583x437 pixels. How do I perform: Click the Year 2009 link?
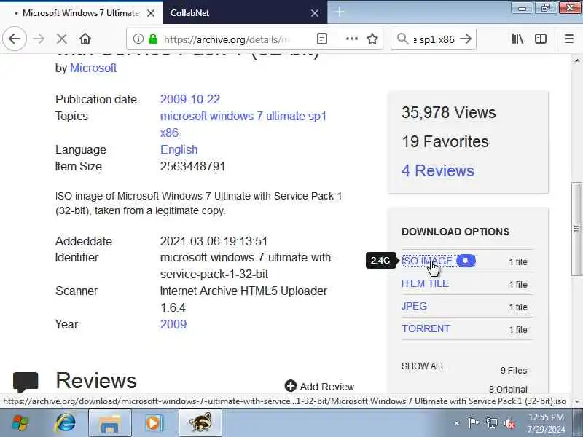coord(173,324)
